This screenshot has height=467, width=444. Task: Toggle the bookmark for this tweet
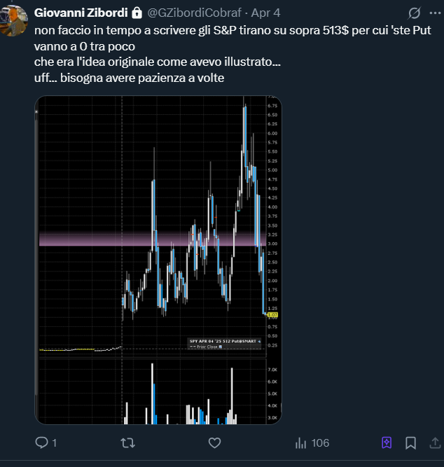(x=411, y=442)
